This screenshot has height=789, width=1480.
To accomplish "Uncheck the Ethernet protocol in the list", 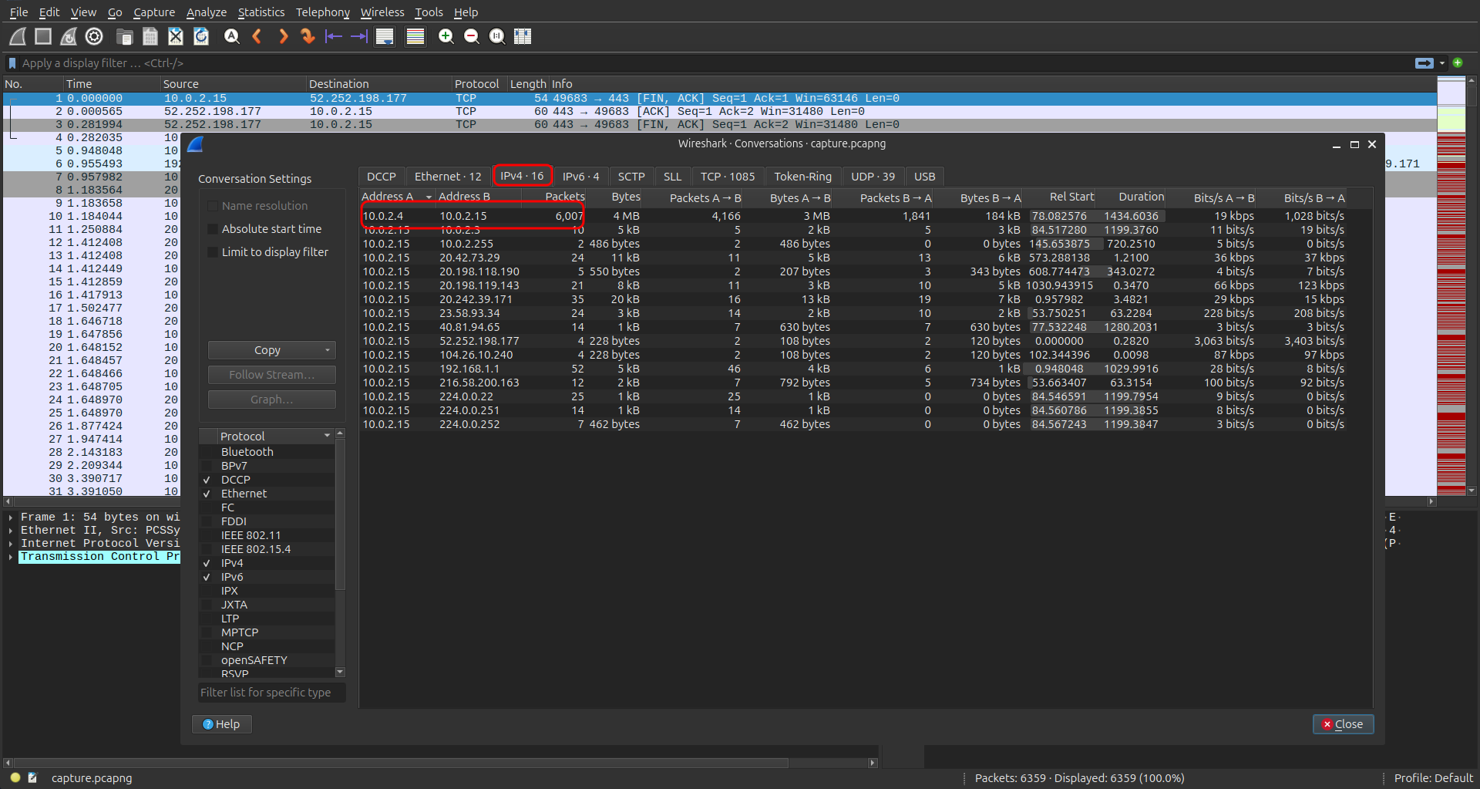I will [207, 494].
